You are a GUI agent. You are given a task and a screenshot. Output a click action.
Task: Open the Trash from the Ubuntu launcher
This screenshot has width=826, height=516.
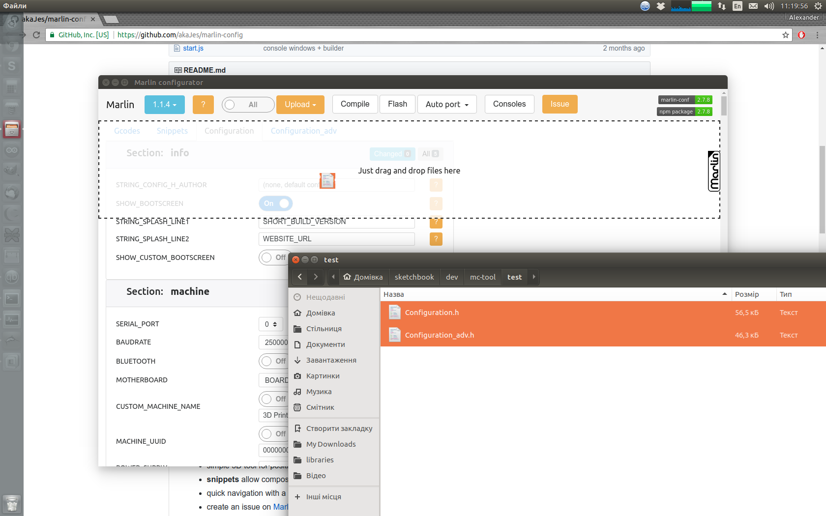click(x=11, y=504)
